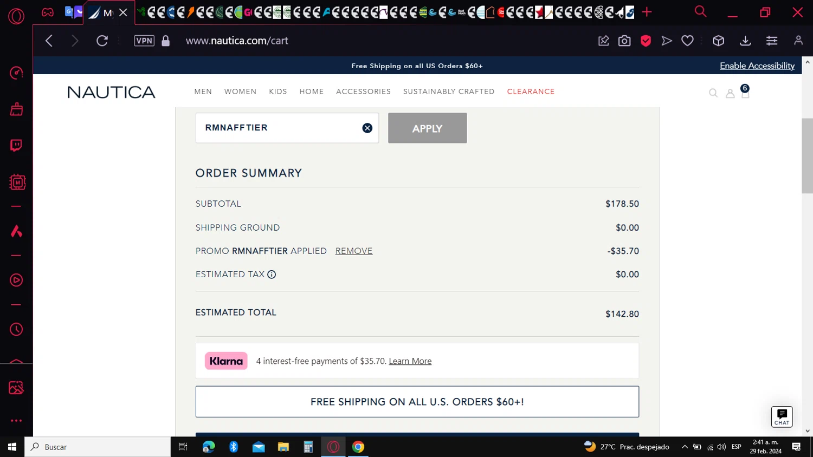Show estimated tax info icon
The image size is (813, 457).
click(x=272, y=275)
